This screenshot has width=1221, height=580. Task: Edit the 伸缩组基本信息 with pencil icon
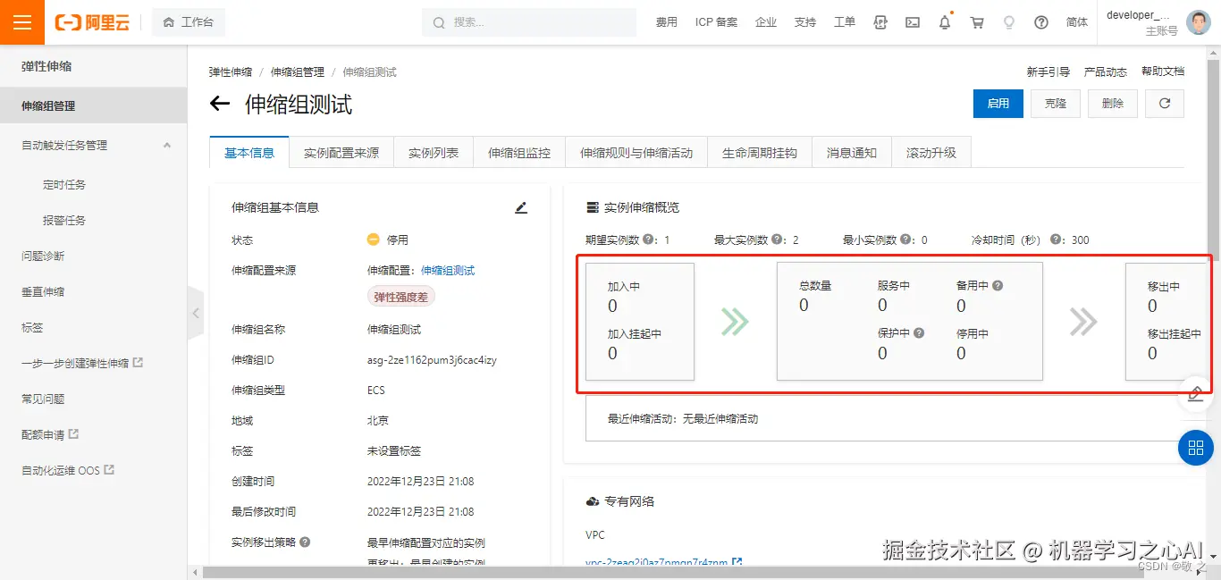521,206
